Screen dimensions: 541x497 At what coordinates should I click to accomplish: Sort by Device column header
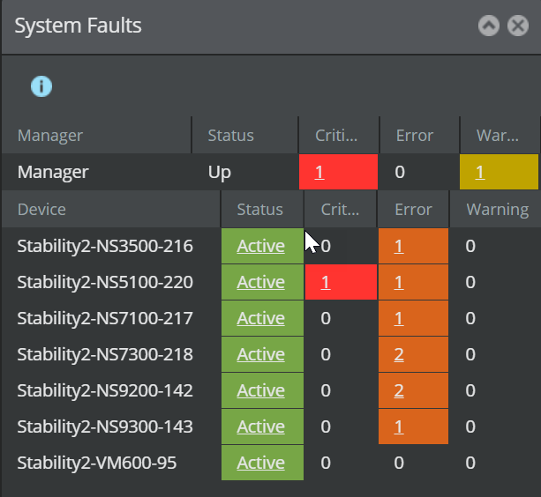[x=111, y=209]
